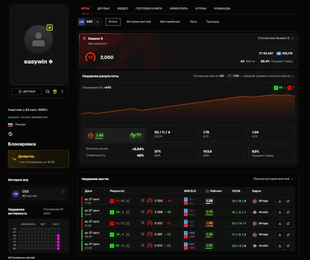This screenshot has width=310, height=260.
Task: Download demo for the 14:16 Mirage match
Action: (280, 201)
